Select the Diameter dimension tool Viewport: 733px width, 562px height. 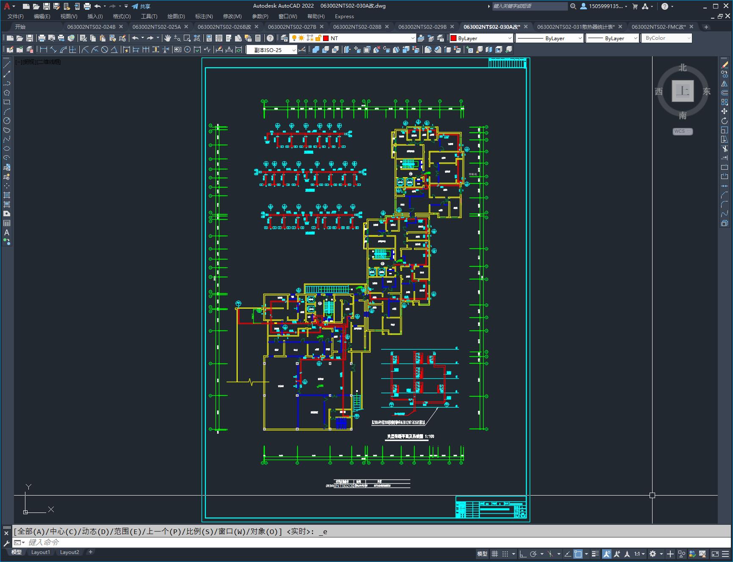pyautogui.click(x=105, y=50)
